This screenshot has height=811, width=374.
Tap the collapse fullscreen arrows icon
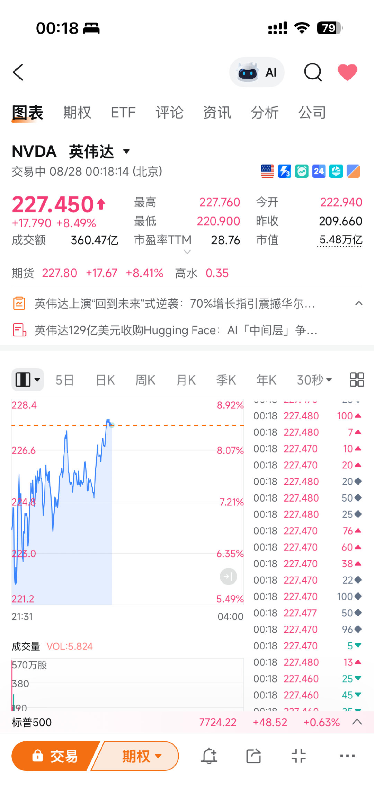tap(299, 756)
